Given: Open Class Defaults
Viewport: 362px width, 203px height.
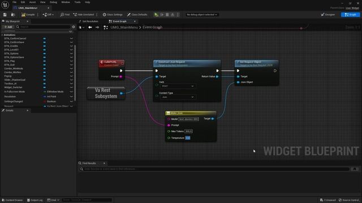Looking at the screenshot, I should click(x=137, y=15).
